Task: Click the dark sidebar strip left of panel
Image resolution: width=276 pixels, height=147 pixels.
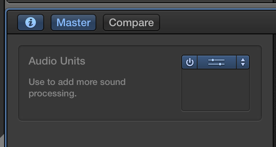Action: coord(2,70)
